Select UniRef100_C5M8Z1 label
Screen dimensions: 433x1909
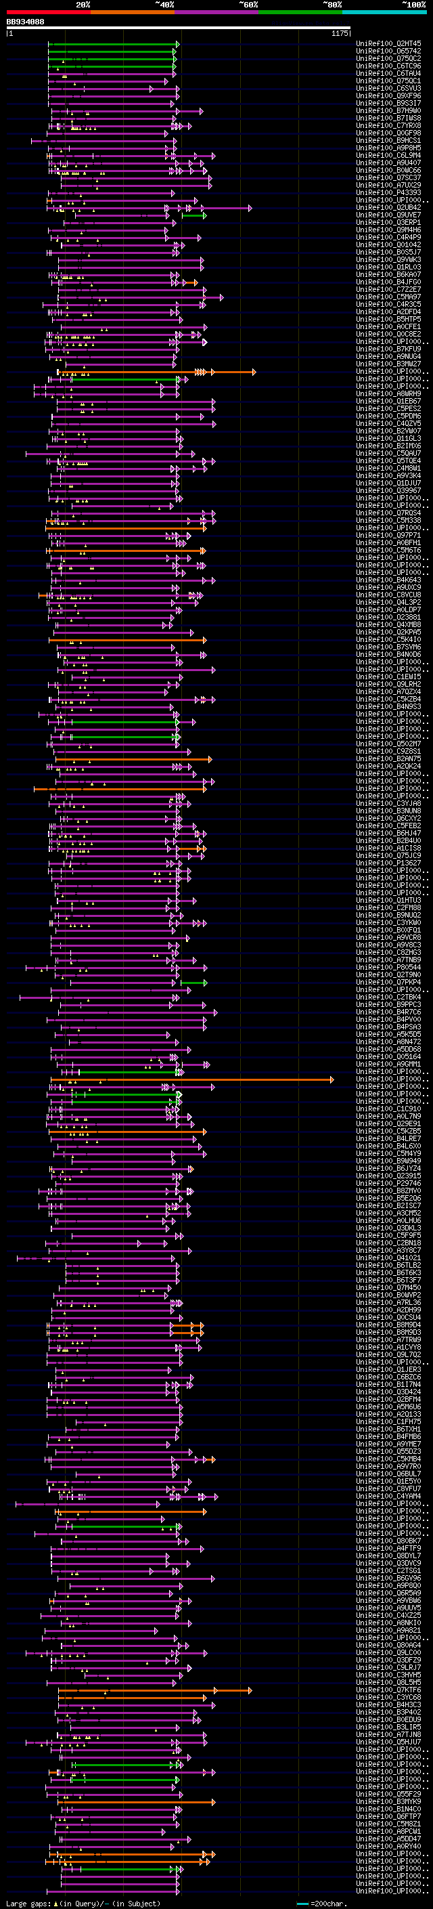(388, 1824)
